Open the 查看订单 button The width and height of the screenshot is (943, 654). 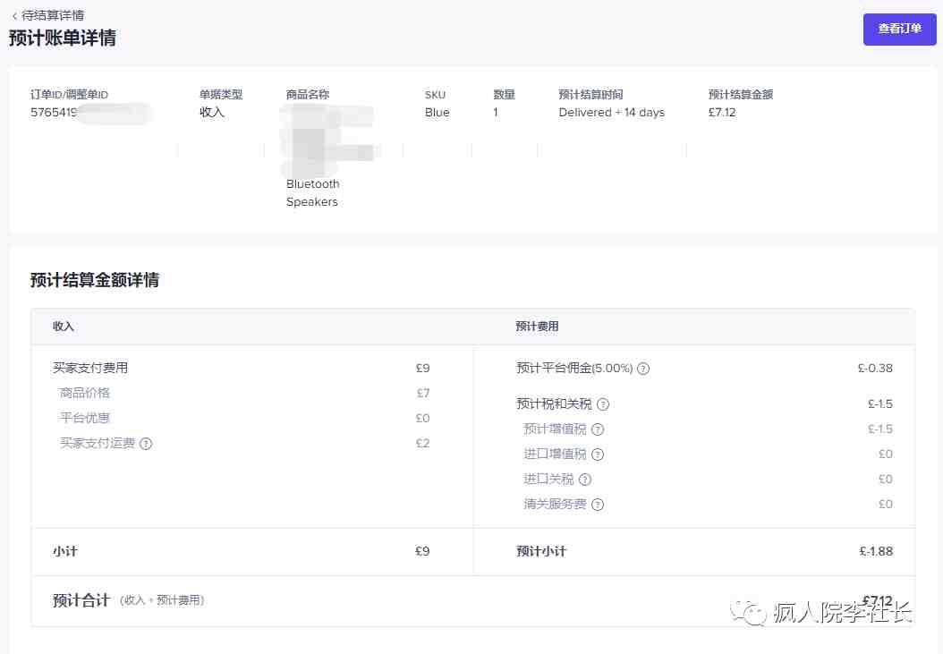point(900,29)
